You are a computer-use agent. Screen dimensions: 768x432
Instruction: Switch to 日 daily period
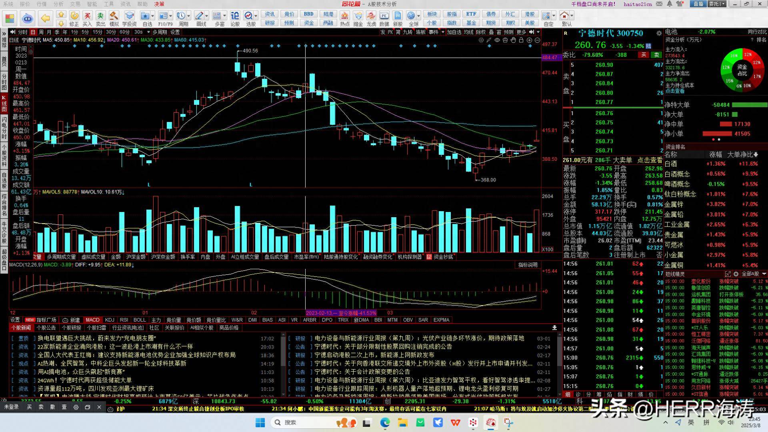coord(33,32)
